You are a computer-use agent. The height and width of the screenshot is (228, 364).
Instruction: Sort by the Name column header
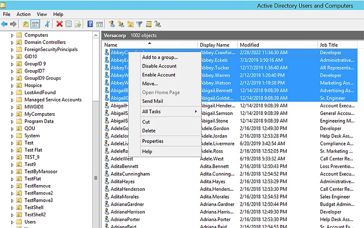click(150, 45)
